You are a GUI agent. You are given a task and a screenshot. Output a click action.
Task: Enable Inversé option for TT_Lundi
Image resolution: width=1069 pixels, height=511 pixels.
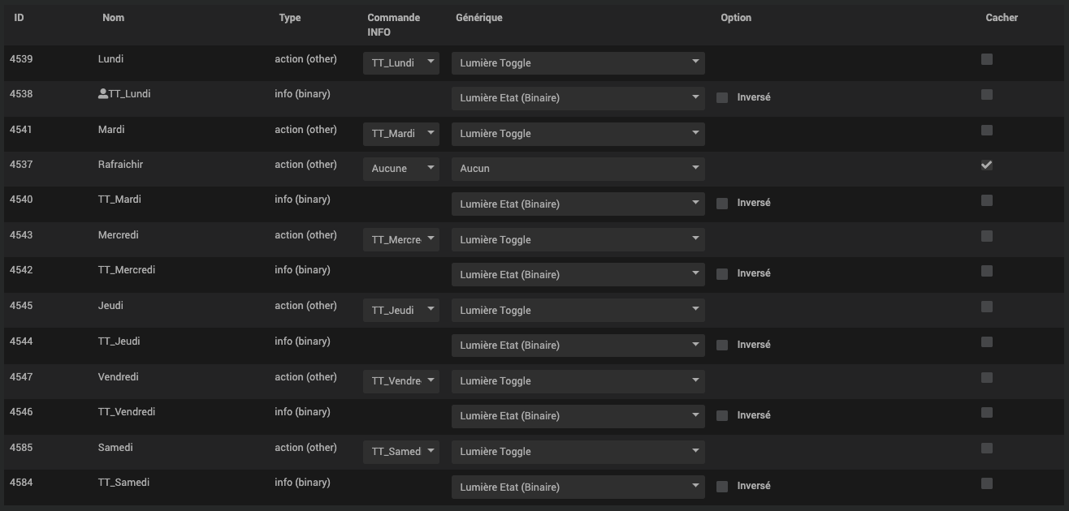(722, 98)
